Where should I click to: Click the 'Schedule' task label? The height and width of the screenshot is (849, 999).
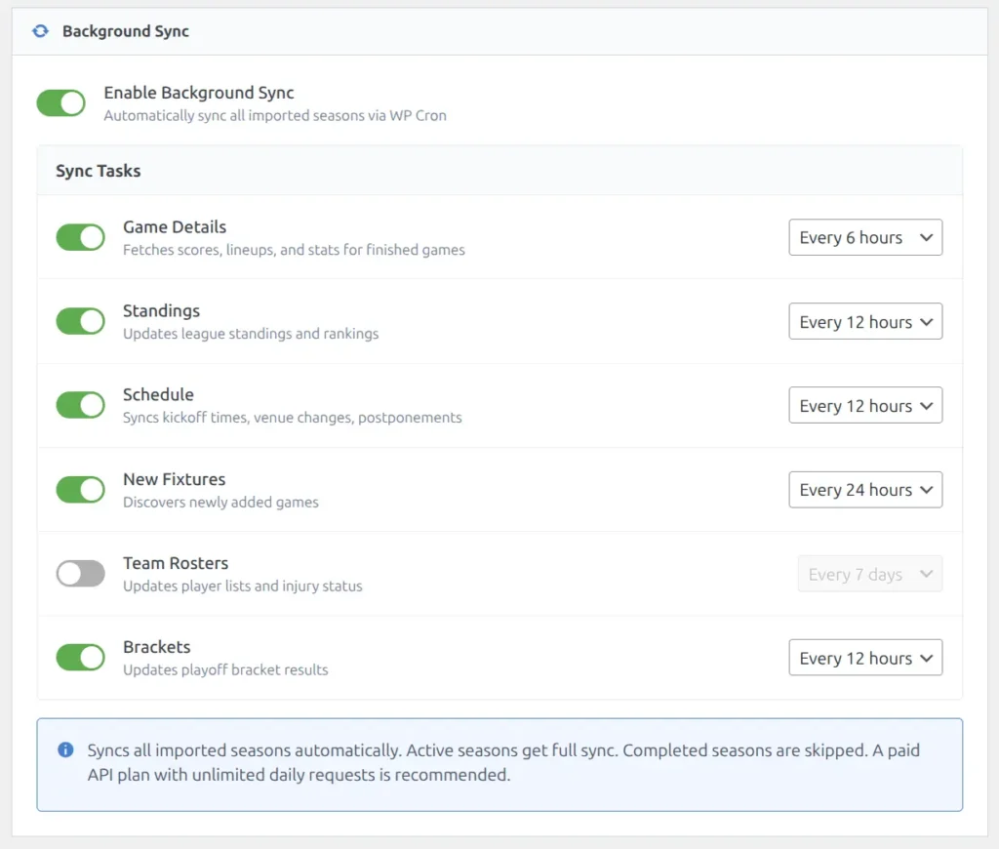pyautogui.click(x=158, y=394)
